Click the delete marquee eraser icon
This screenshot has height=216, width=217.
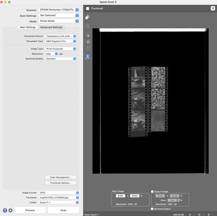88,35
